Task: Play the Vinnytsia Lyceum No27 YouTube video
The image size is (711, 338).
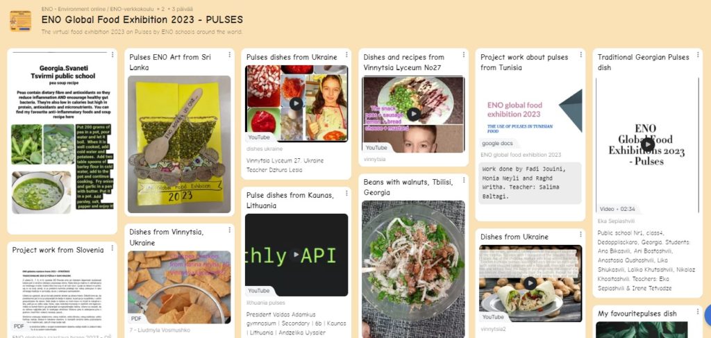Action: 413,114
